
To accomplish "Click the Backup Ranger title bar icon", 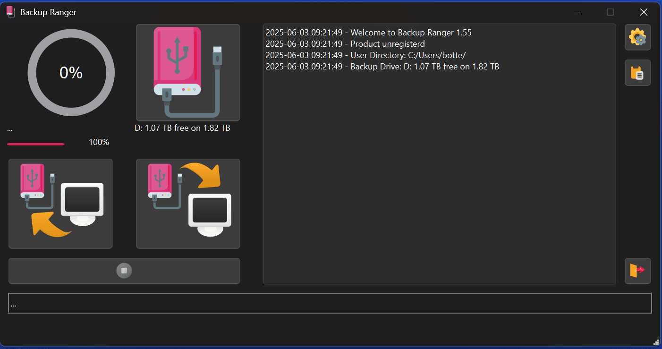I will tap(11, 12).
